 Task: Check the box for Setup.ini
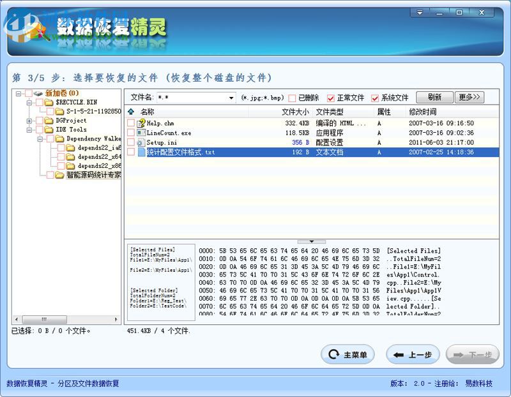(131, 142)
